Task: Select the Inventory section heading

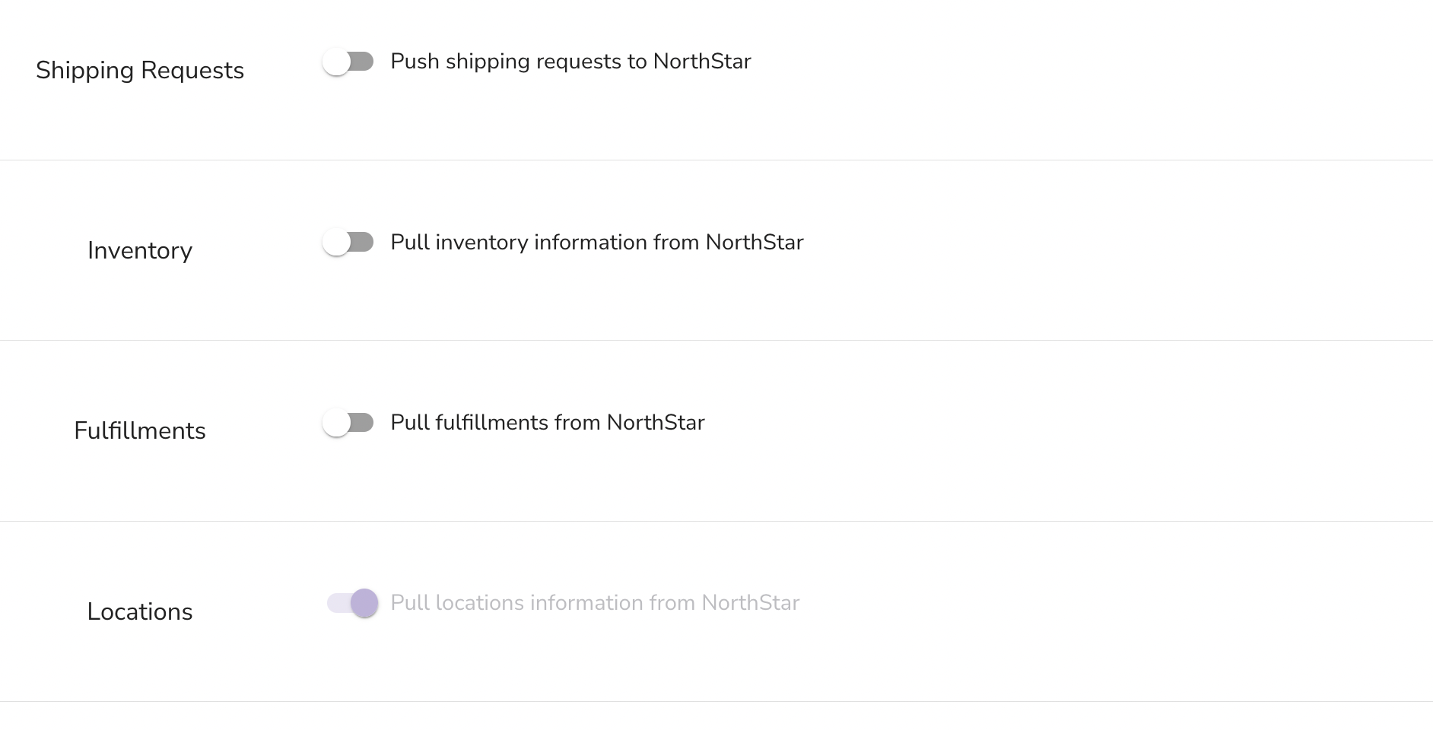Action: click(140, 250)
